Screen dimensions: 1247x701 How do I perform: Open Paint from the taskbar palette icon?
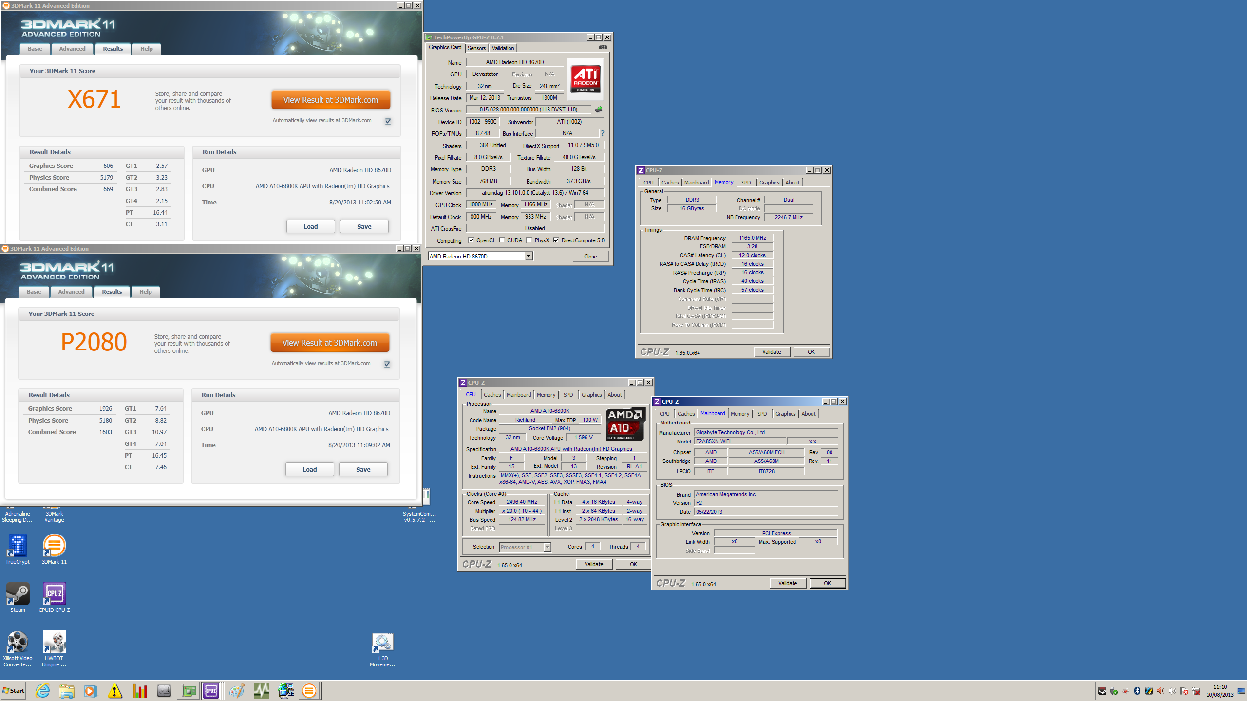pos(237,691)
